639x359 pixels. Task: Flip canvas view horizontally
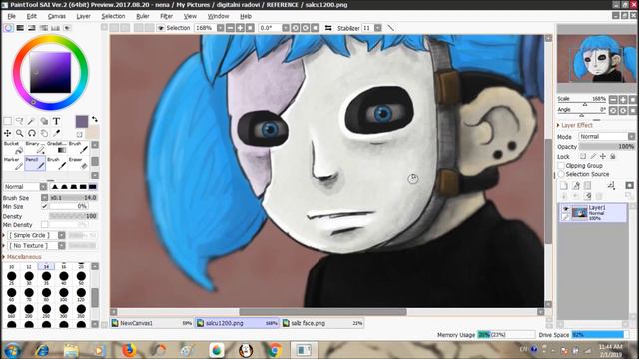328,28
